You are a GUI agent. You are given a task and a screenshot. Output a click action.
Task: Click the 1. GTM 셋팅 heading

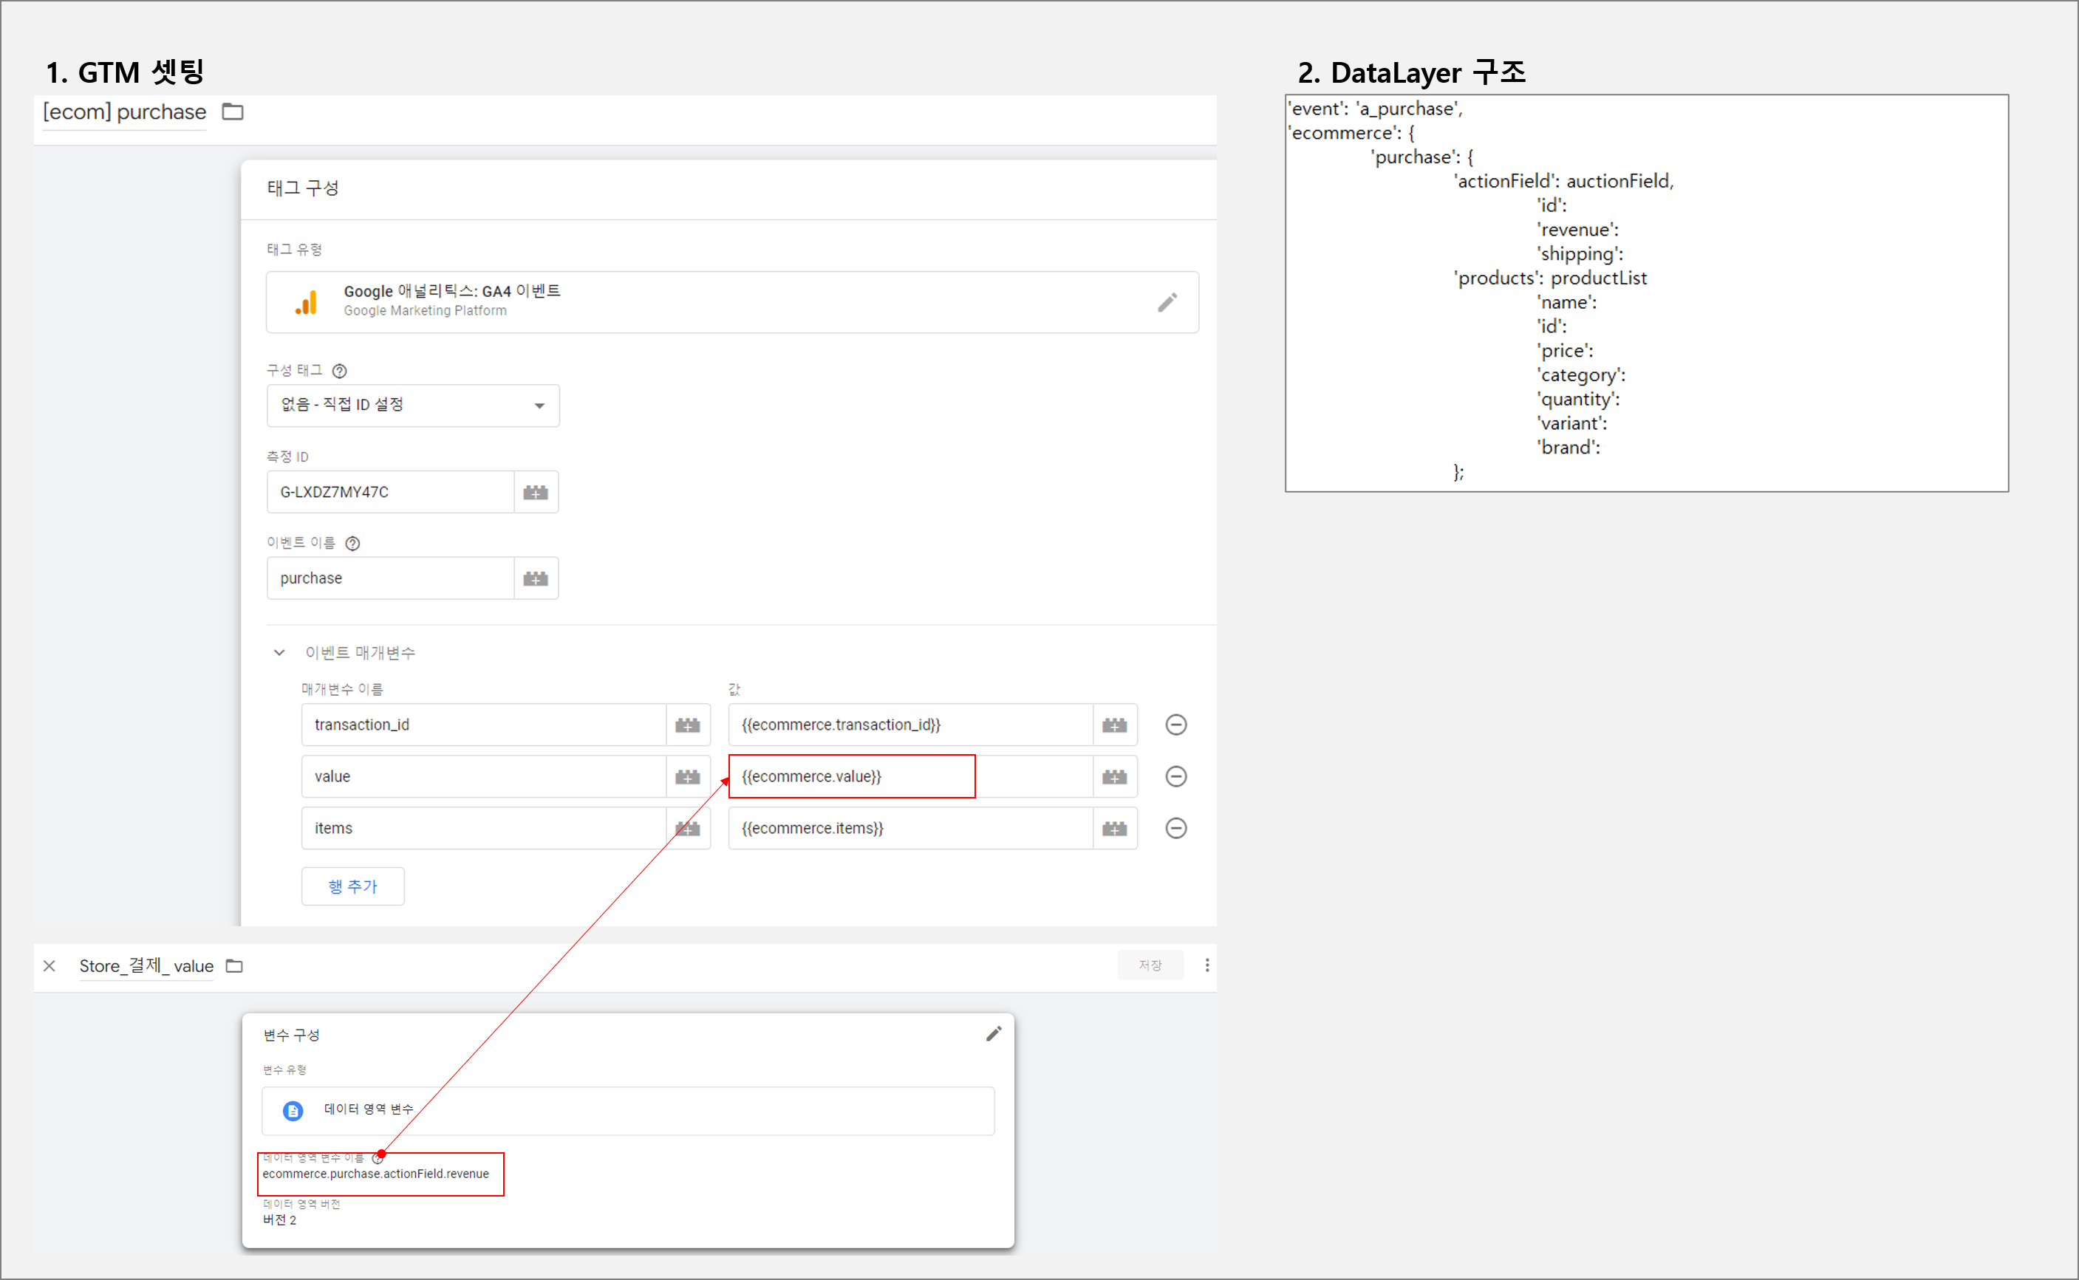(x=124, y=72)
